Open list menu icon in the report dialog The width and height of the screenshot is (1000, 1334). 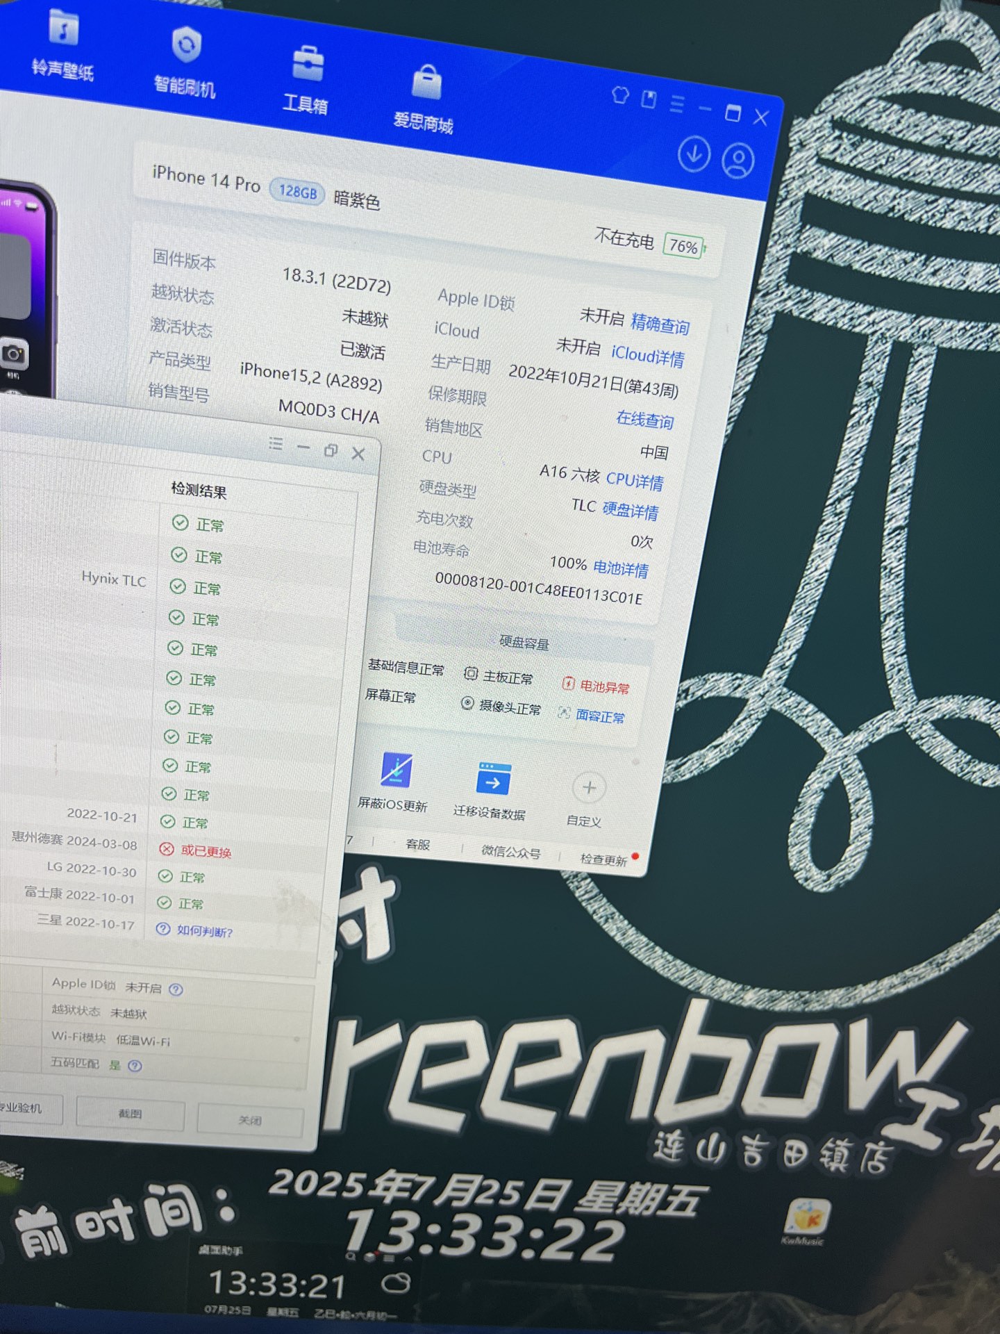point(276,443)
